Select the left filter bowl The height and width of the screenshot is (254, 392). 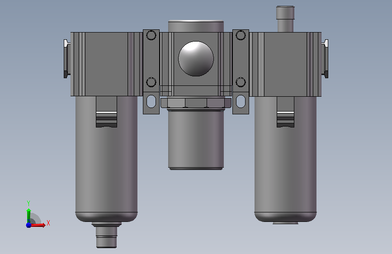click(x=106, y=160)
